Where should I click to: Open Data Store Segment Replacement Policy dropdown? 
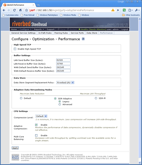[65, 83]
